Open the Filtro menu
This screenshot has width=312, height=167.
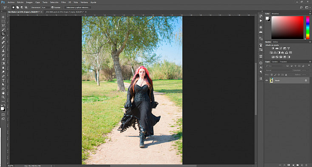pyautogui.click(x=63, y=3)
